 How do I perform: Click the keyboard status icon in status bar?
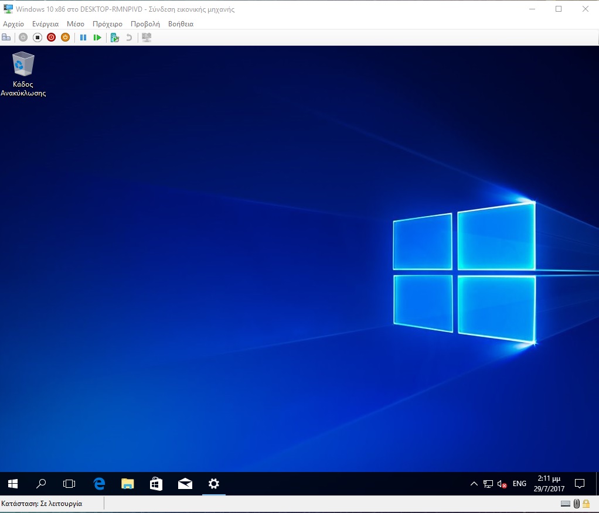point(566,504)
